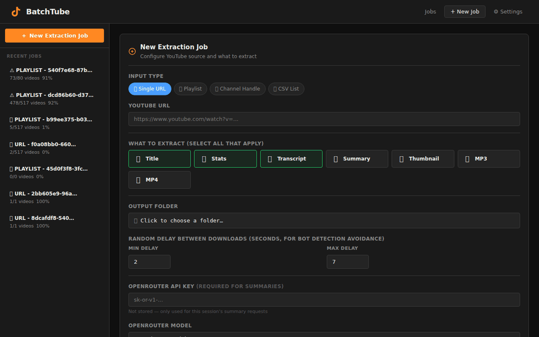539x337 pixels.
Task: Click the folder icon in the output folder field
Action: click(x=136, y=220)
